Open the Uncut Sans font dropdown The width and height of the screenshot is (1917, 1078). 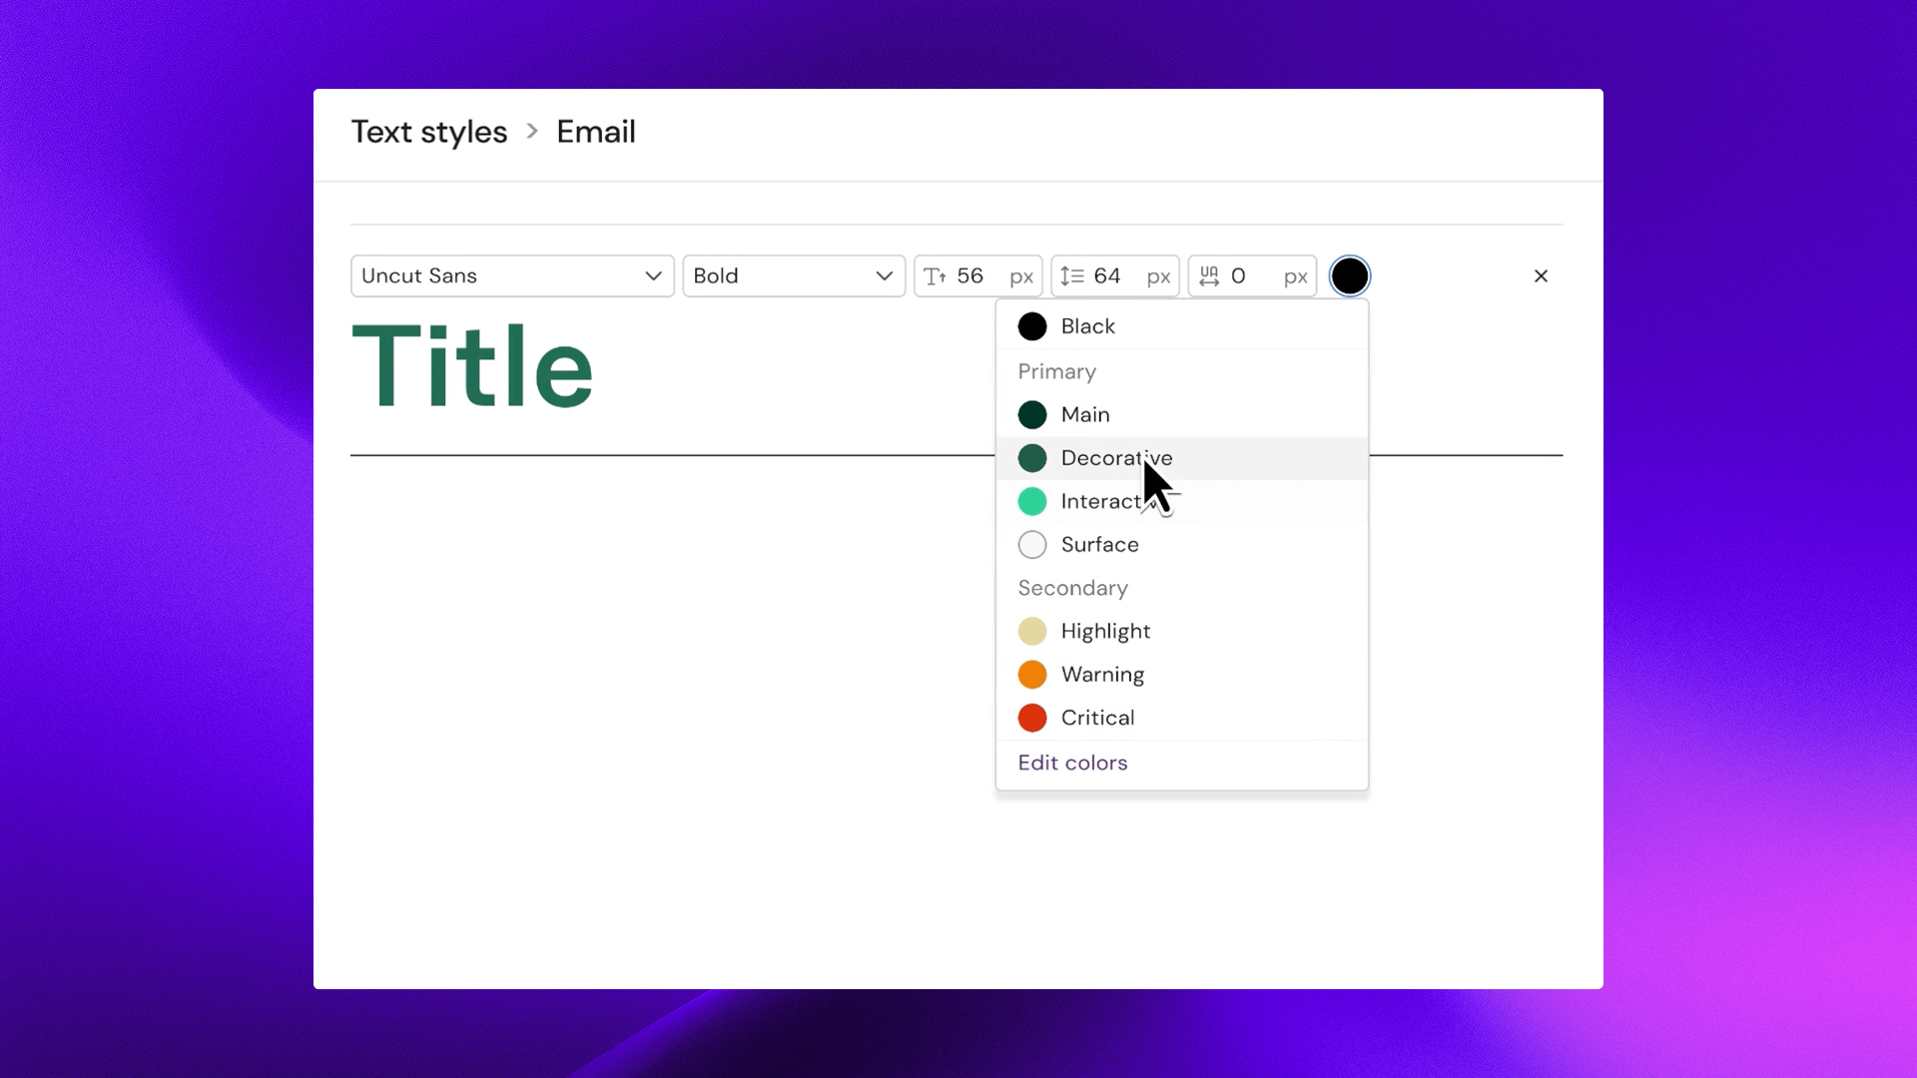511,276
